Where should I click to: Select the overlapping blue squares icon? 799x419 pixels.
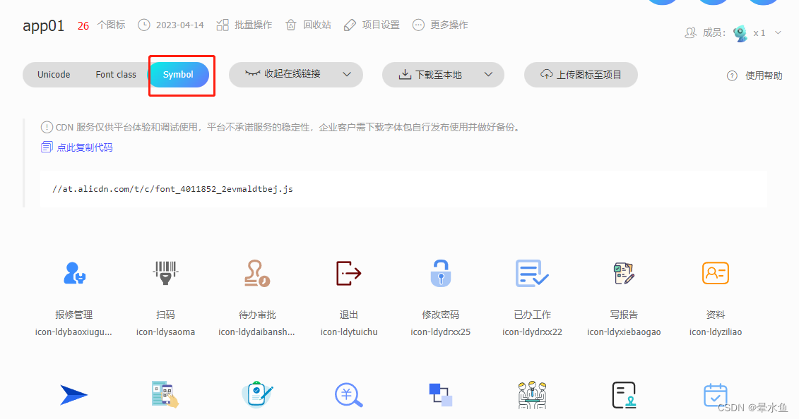tap(440, 395)
